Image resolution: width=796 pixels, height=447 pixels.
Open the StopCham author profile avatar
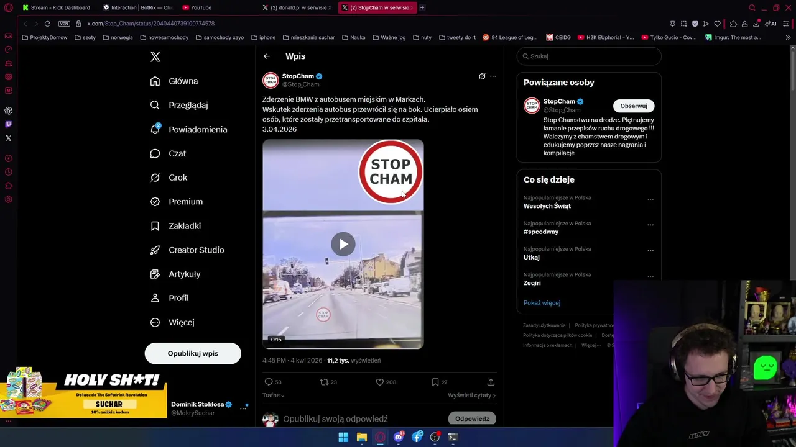coord(271,80)
